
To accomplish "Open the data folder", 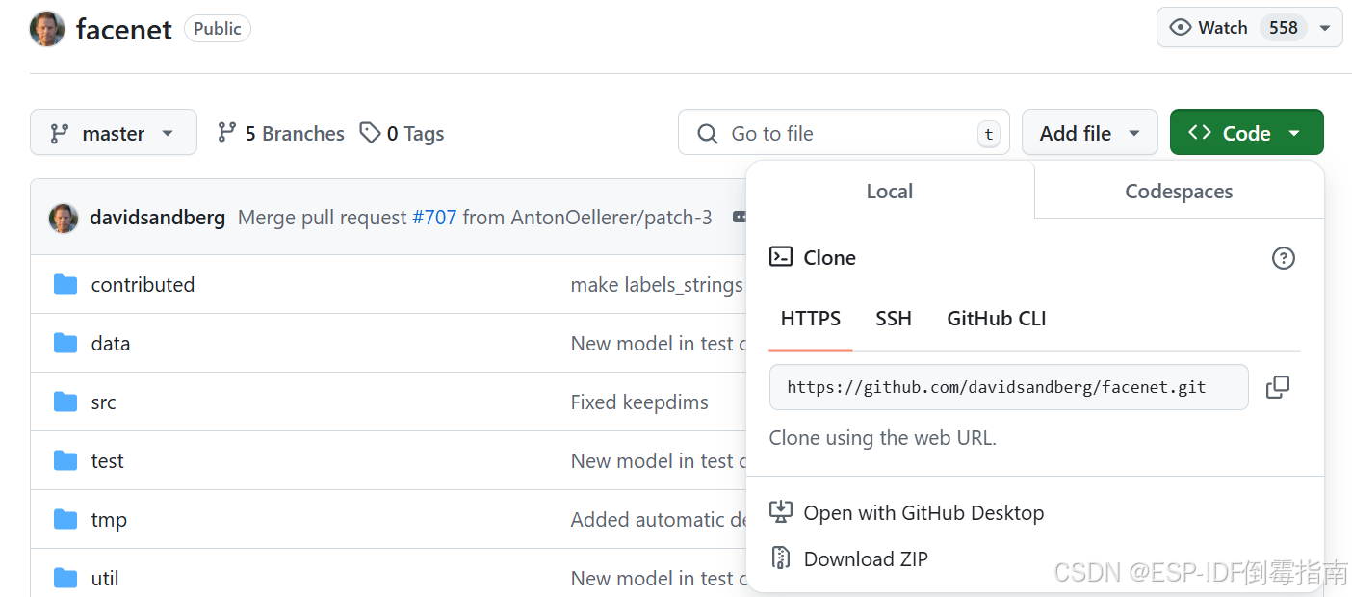I will (111, 344).
